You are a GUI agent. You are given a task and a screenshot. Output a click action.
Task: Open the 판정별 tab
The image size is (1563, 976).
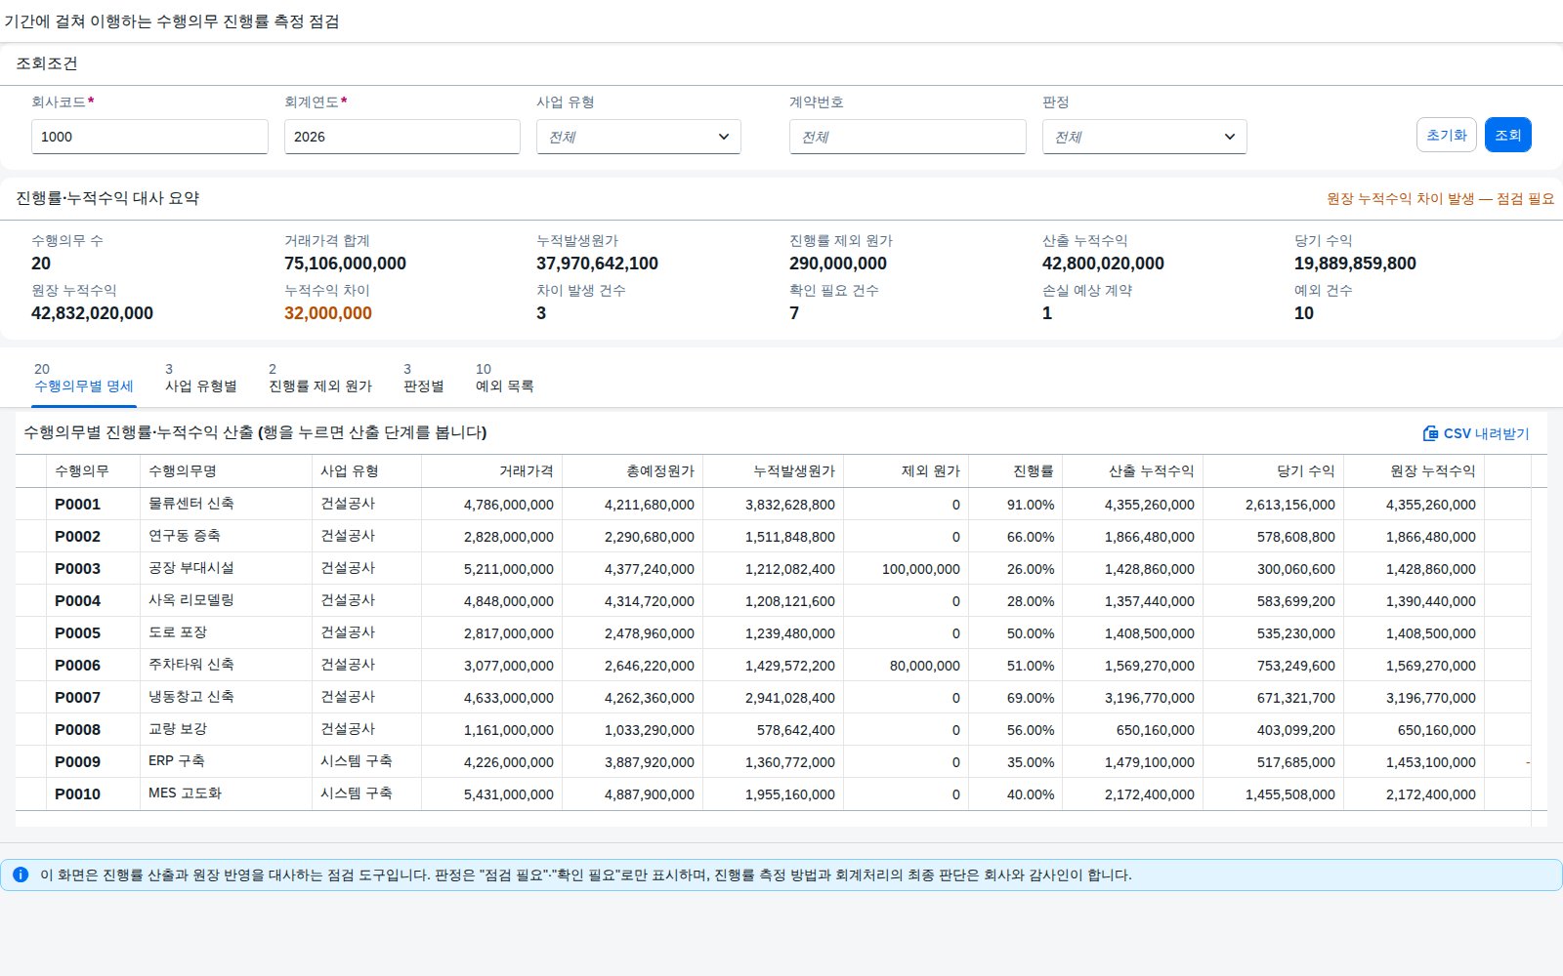tap(424, 378)
